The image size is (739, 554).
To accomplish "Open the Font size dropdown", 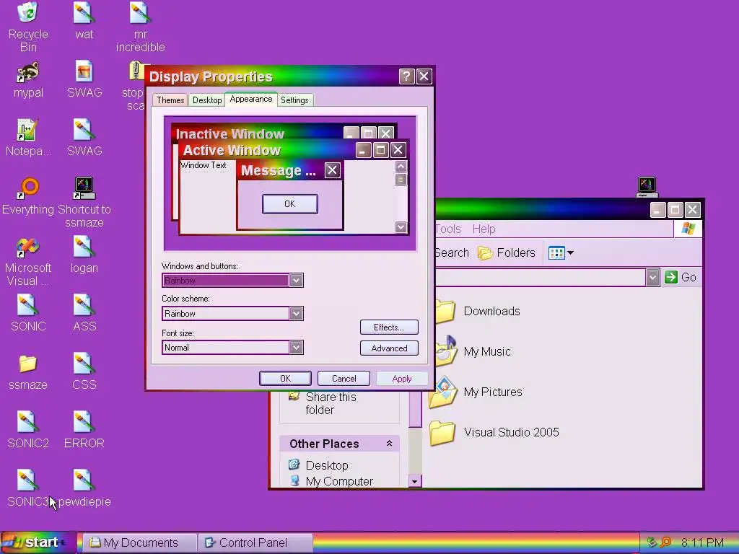I will click(296, 347).
